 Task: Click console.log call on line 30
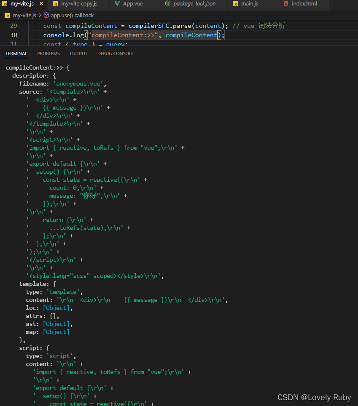tap(63, 35)
